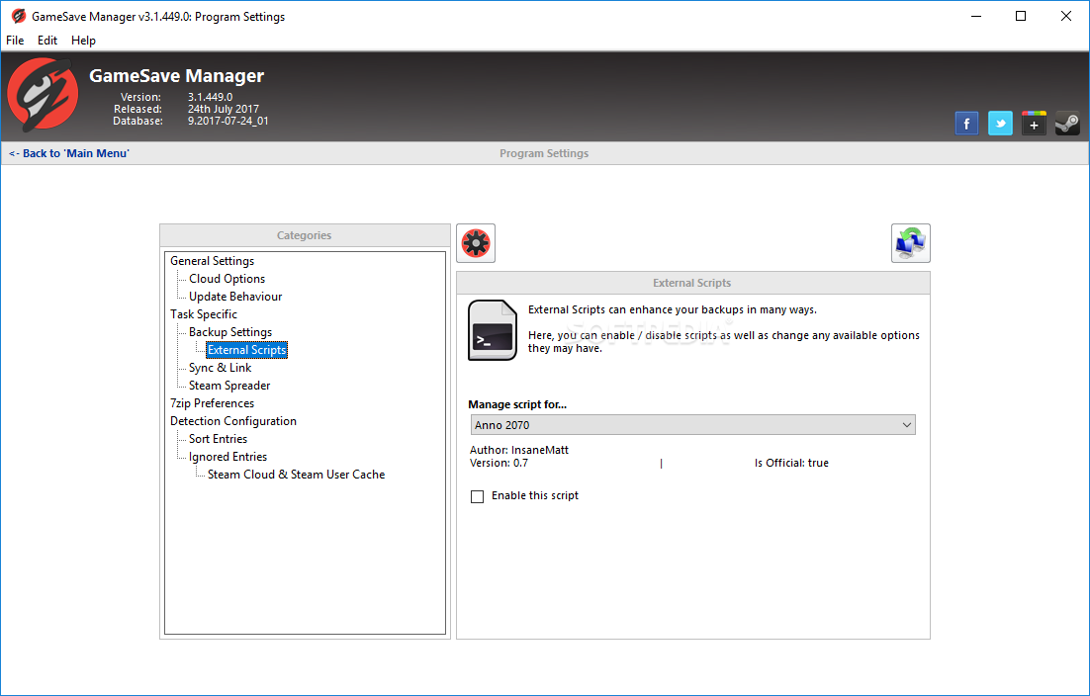Screen dimensions: 1090x696
Task: Enable this script checkbox
Action: pos(477,496)
